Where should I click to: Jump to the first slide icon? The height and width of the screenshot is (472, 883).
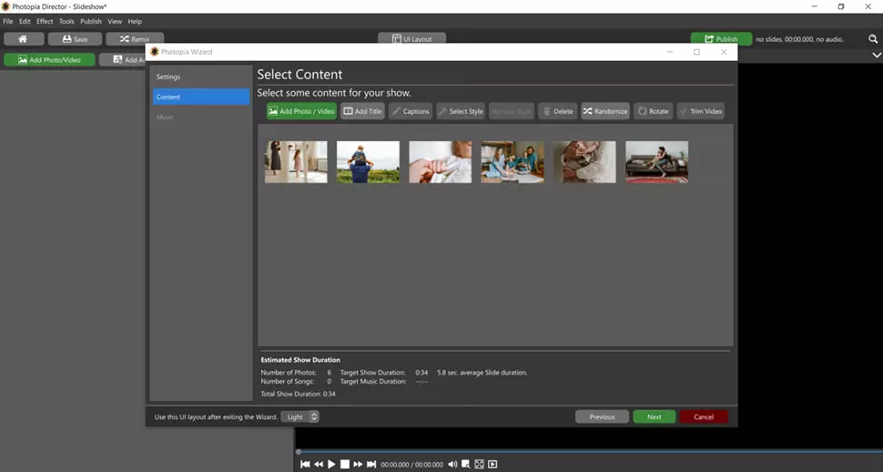pyautogui.click(x=305, y=465)
